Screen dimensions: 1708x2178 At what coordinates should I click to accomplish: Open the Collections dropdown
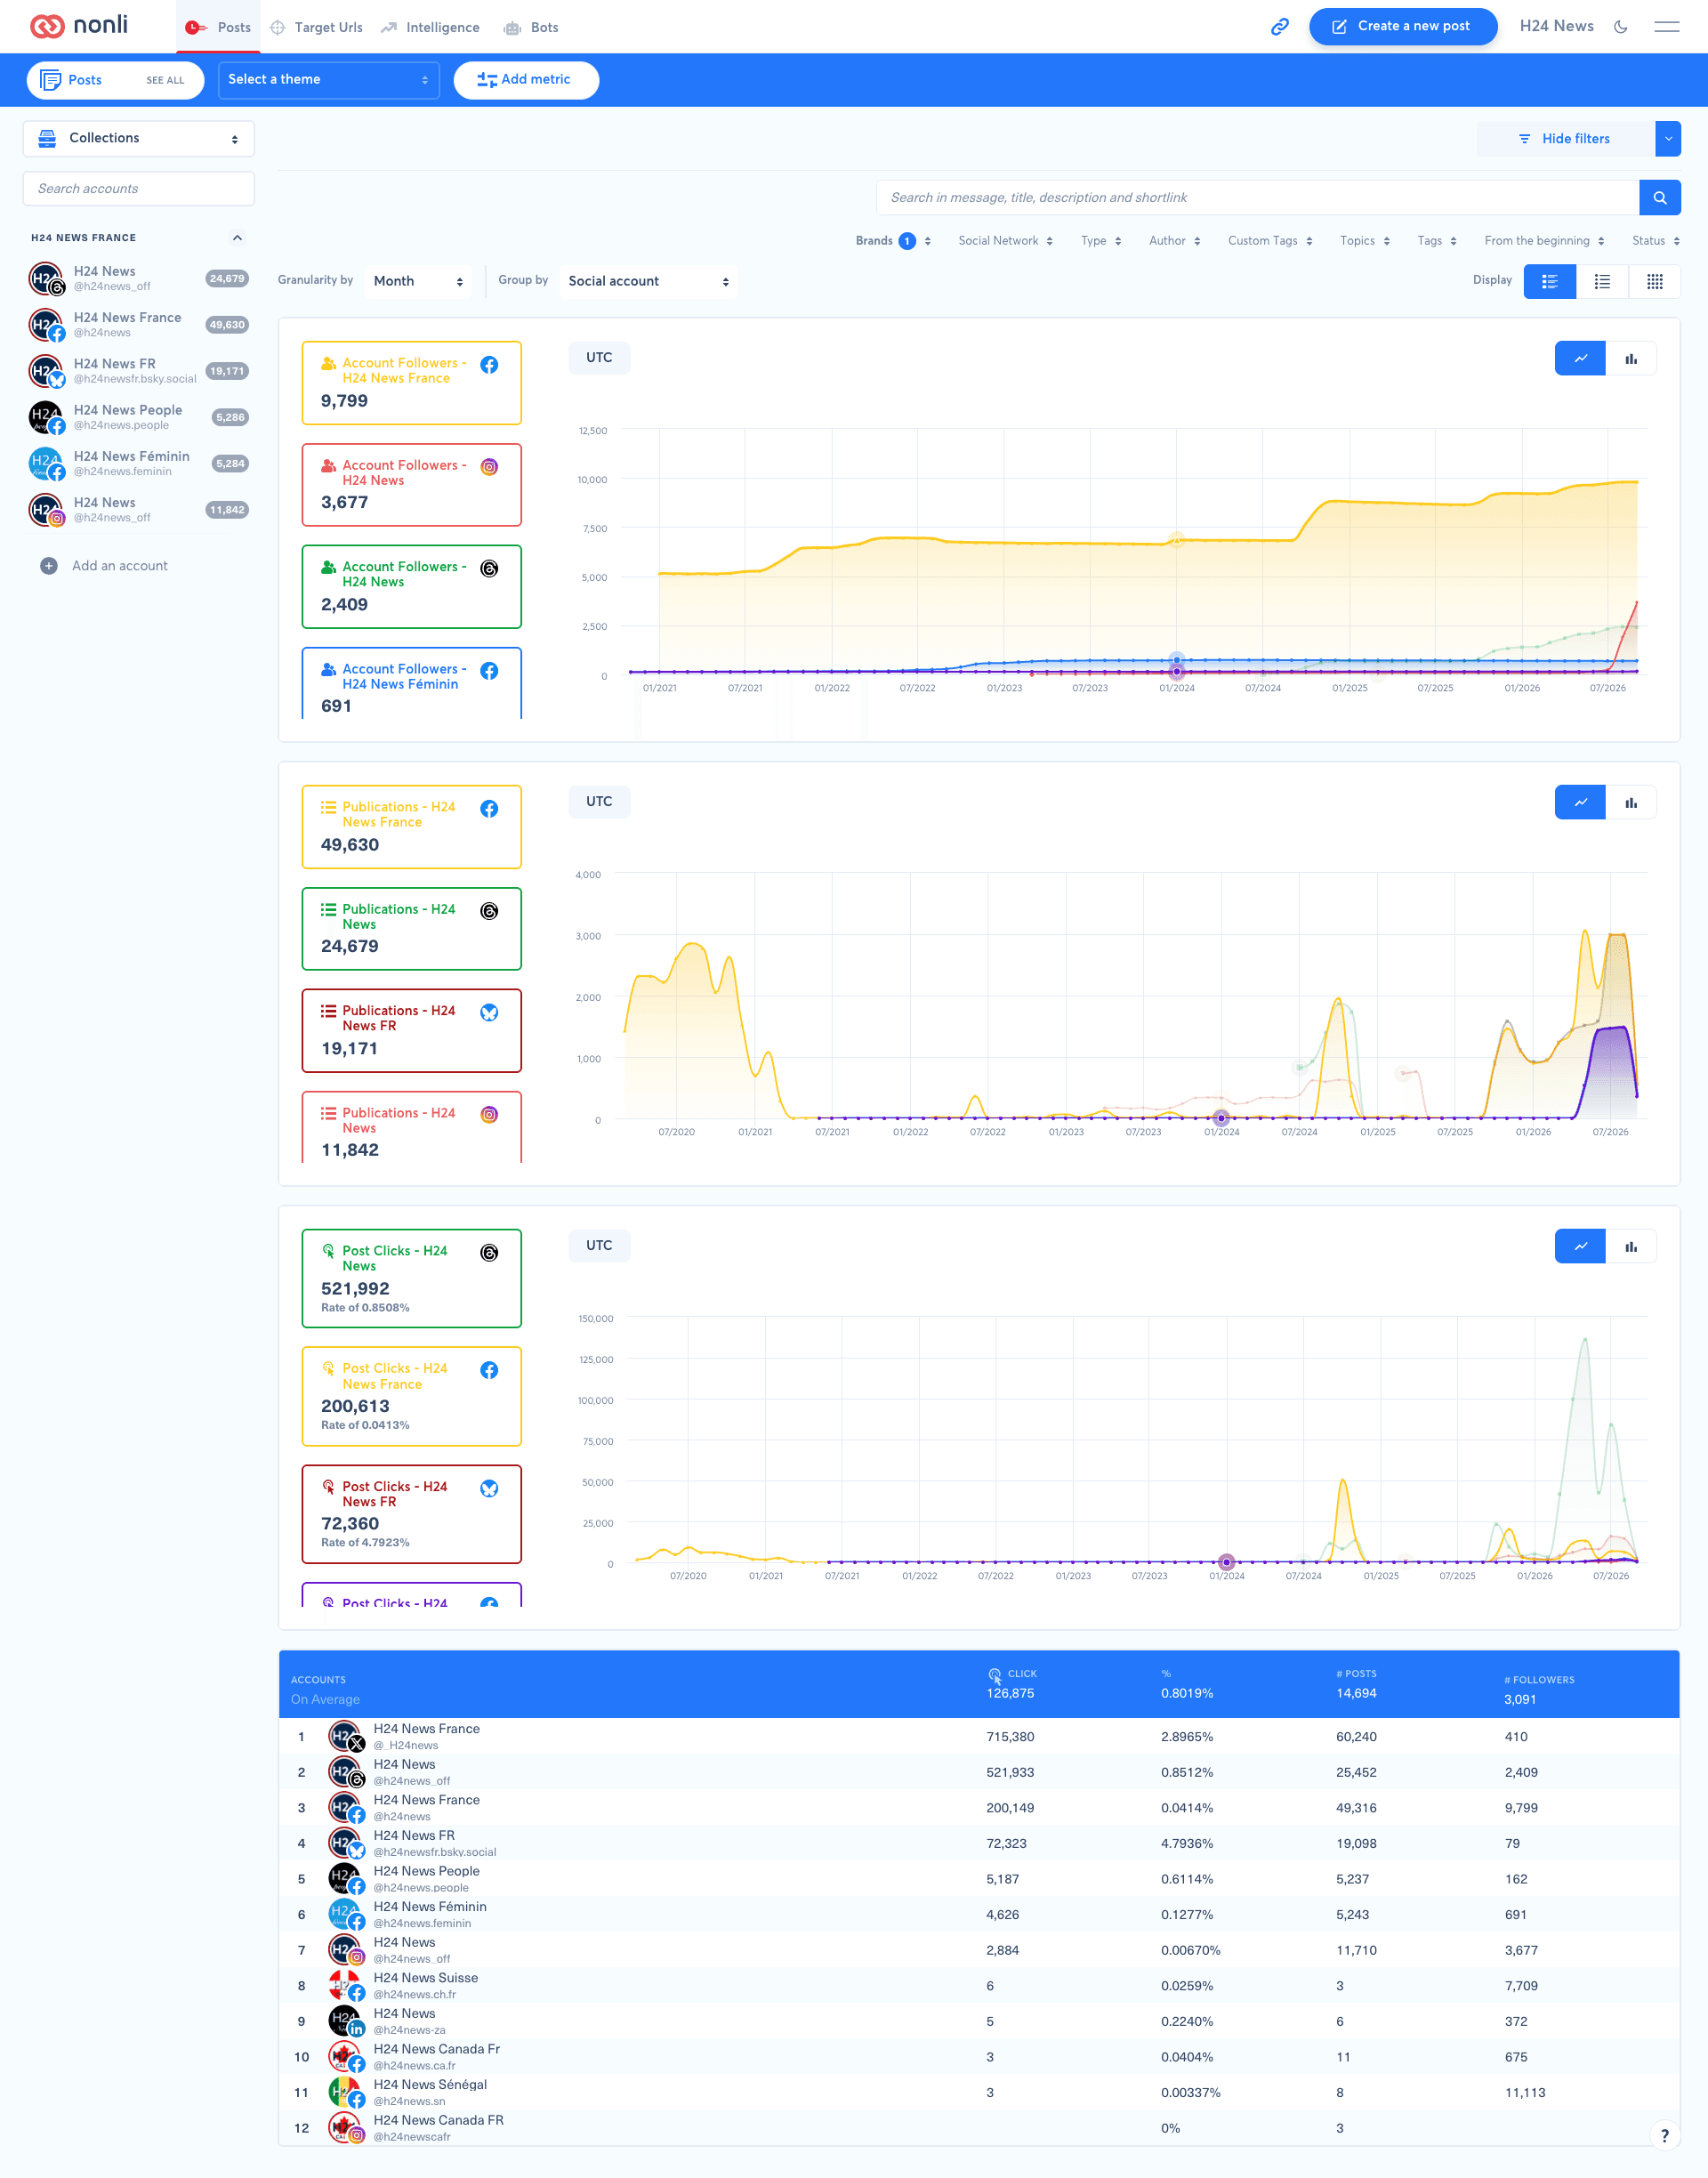pos(139,139)
